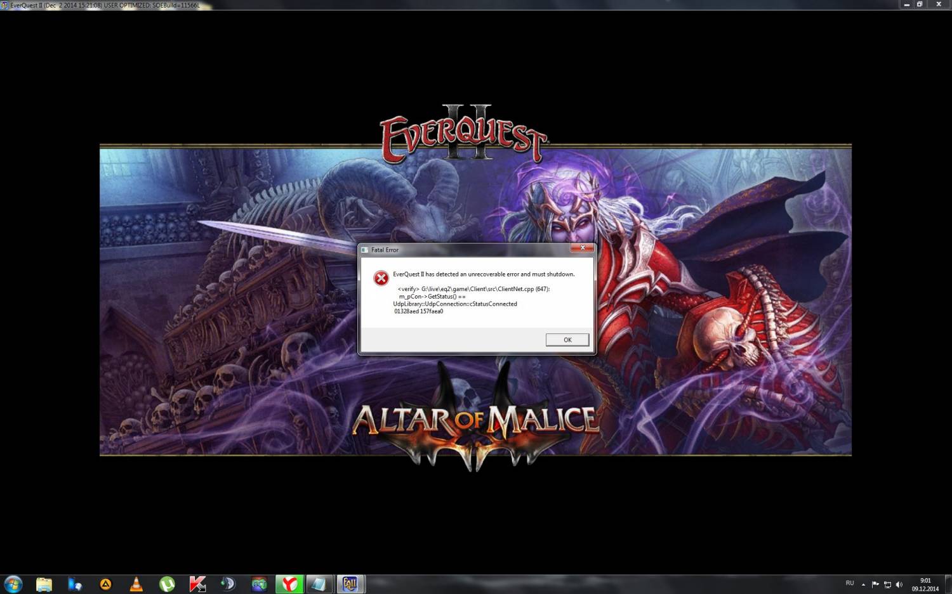Open the crescent-arrow app in taskbar

click(x=228, y=584)
